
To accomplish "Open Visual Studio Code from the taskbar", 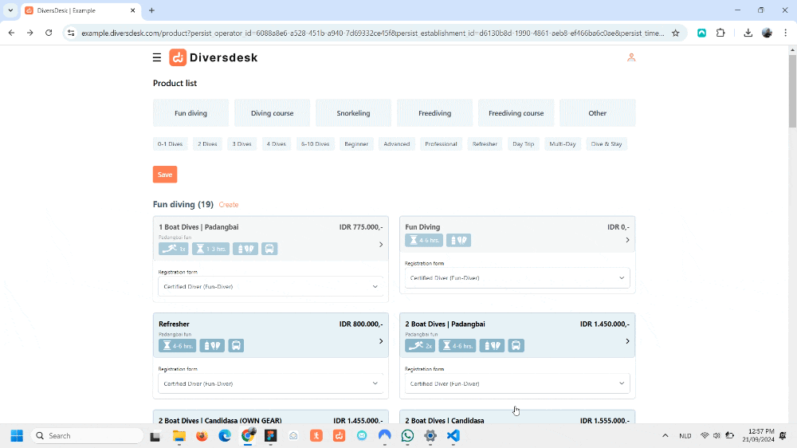I will coord(453,436).
